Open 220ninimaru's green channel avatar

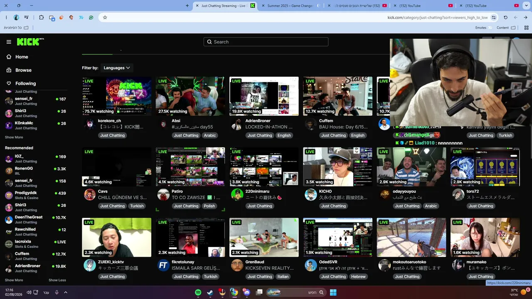click(237, 194)
